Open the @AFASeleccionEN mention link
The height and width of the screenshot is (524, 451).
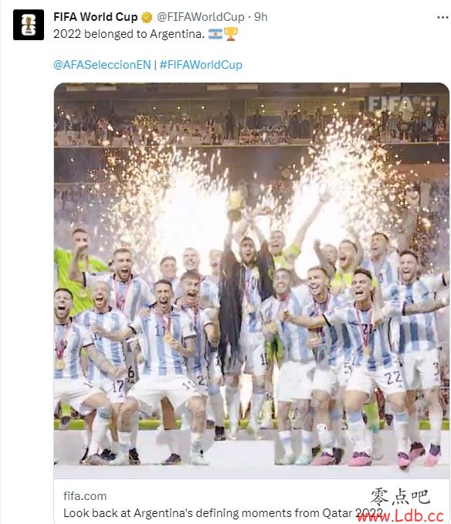pyautogui.click(x=102, y=64)
